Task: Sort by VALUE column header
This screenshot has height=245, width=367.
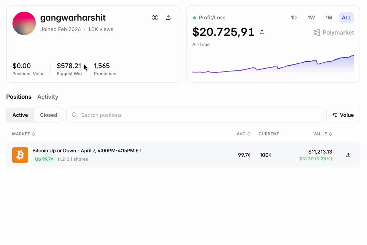Action: tap(323, 134)
